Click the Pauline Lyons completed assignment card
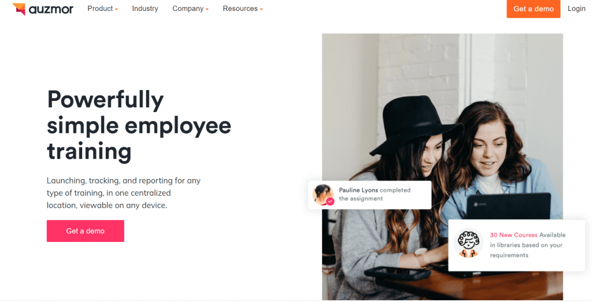 [370, 195]
